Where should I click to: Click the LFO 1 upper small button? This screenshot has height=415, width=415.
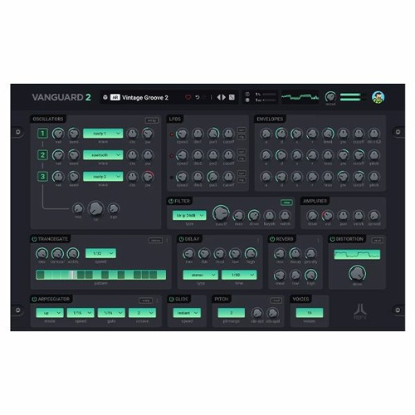(x=242, y=130)
